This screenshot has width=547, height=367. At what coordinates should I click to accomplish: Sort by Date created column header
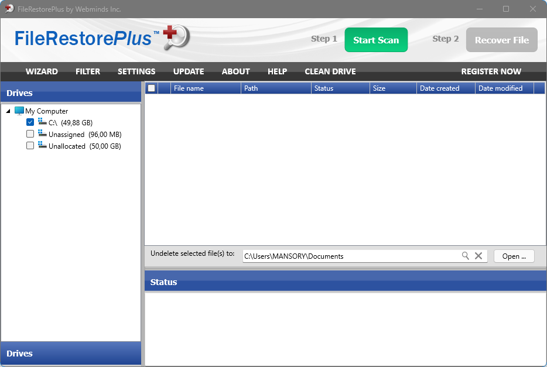tap(446, 88)
